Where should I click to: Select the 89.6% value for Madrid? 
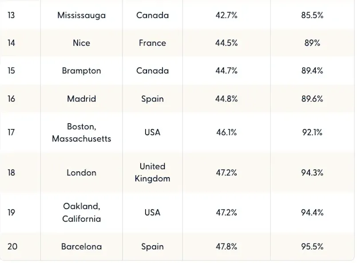[312, 98]
